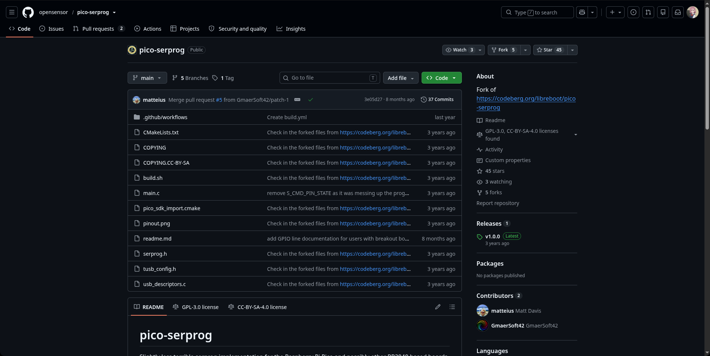Click the opensensor owner link
This screenshot has width=710, height=356.
(54, 12)
